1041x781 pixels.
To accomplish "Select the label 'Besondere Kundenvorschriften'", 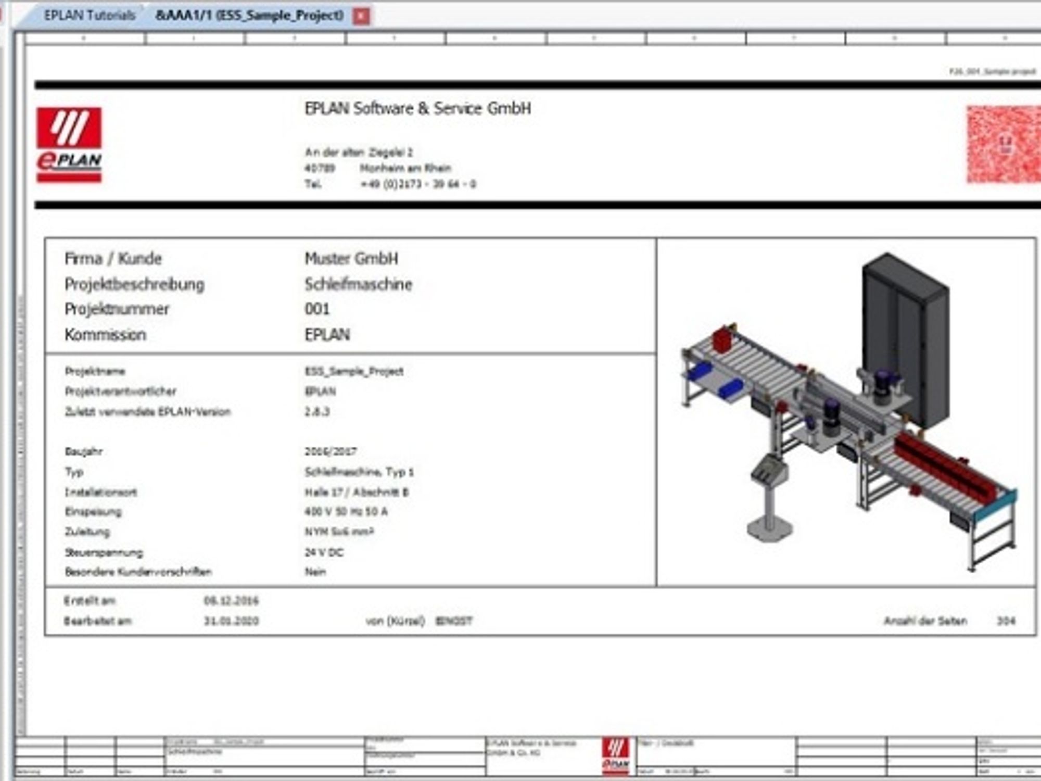I will pos(138,572).
